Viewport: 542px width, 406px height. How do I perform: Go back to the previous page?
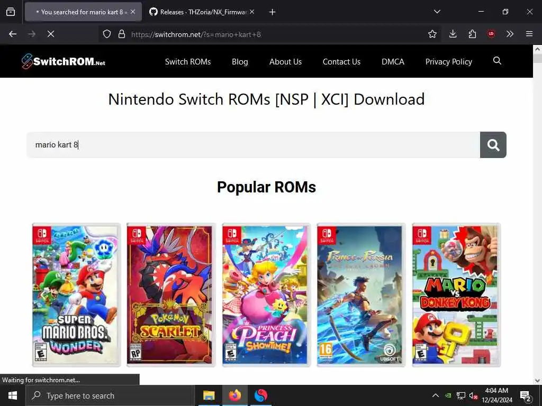(x=13, y=34)
